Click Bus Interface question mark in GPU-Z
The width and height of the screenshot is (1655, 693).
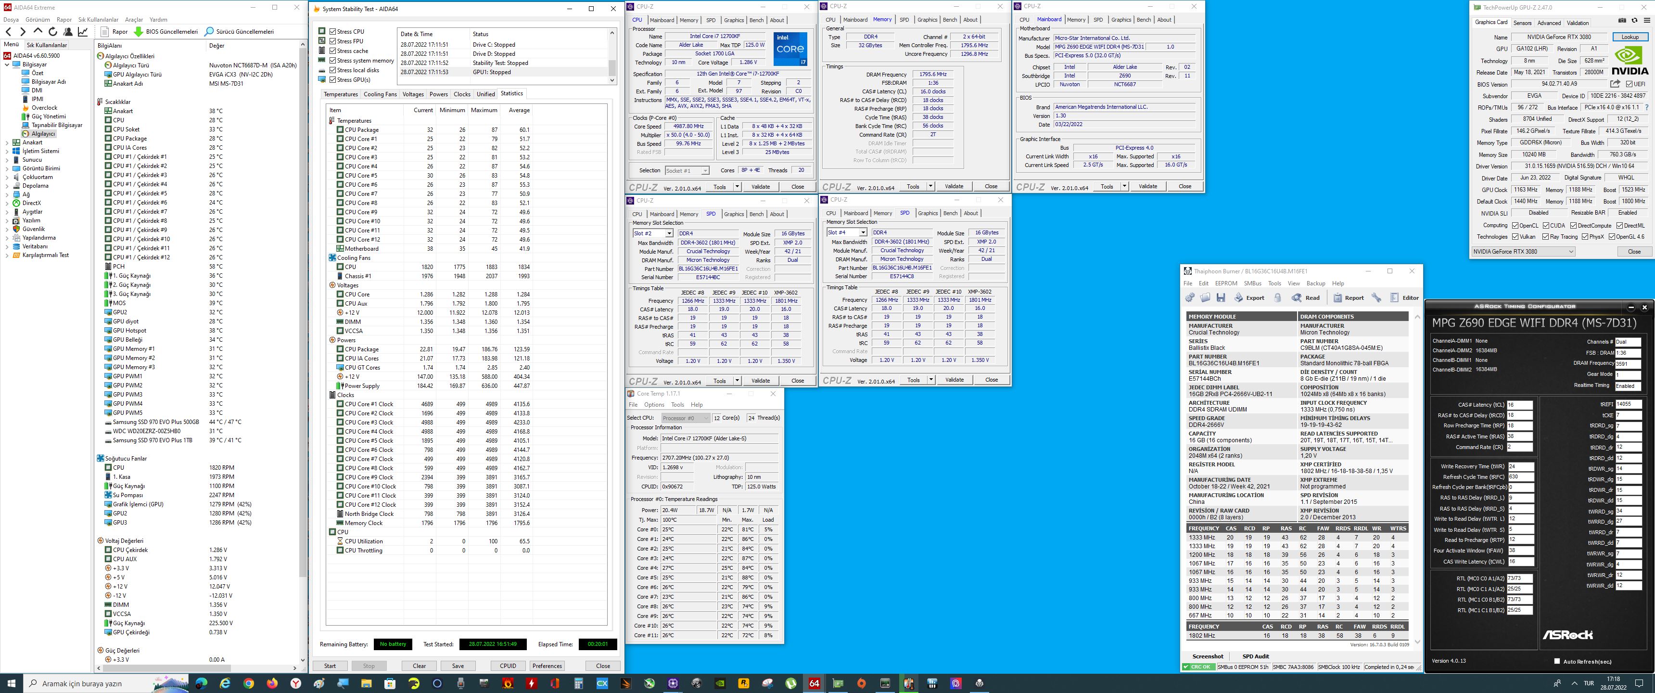coord(1646,107)
